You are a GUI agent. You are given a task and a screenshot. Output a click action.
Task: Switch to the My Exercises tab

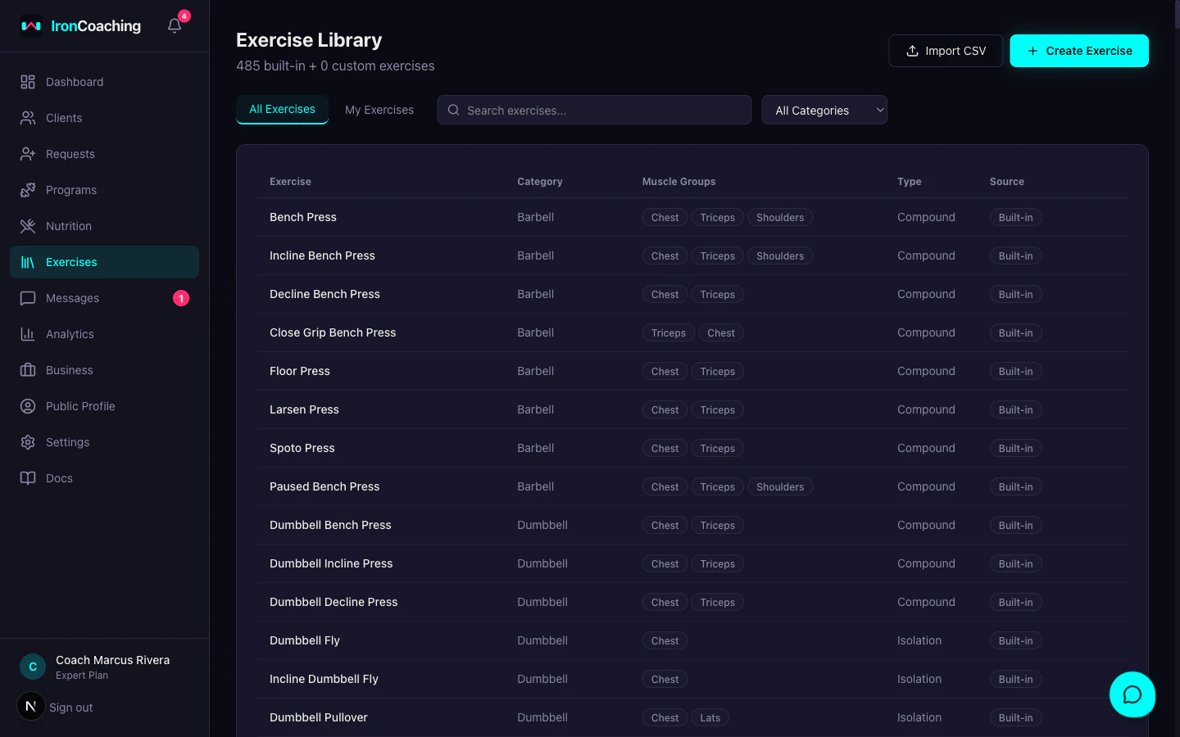(379, 110)
